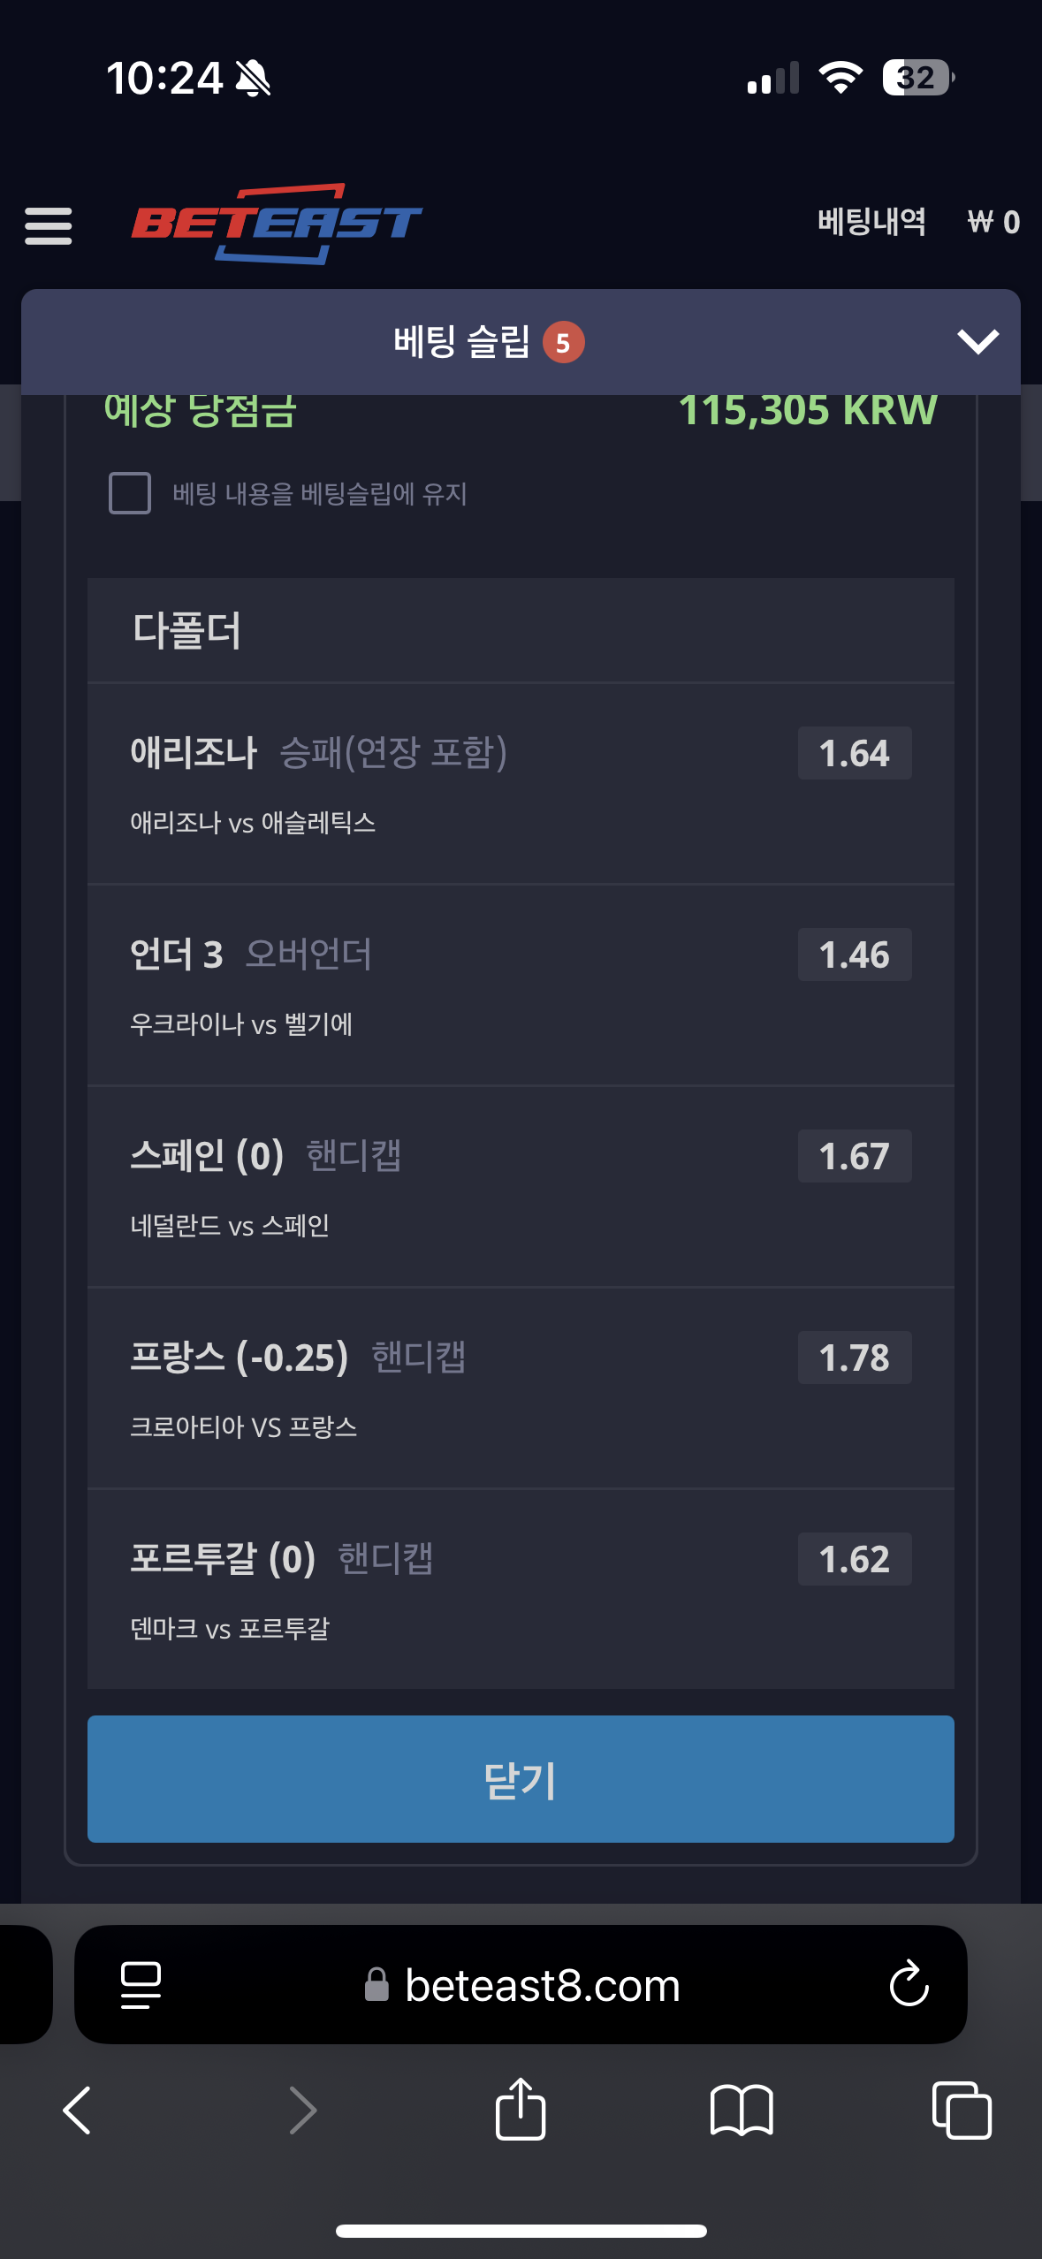Open Safari bookmarks
The width and height of the screenshot is (1042, 2259).
click(x=742, y=2111)
